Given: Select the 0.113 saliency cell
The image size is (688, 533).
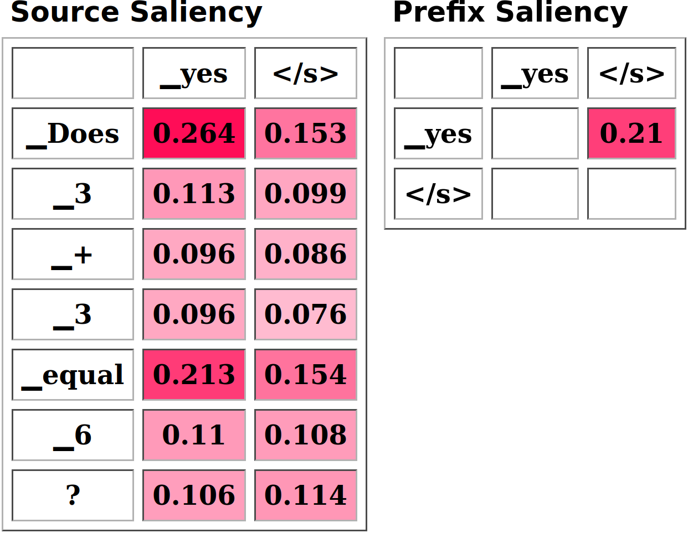Looking at the screenshot, I should [x=194, y=194].
